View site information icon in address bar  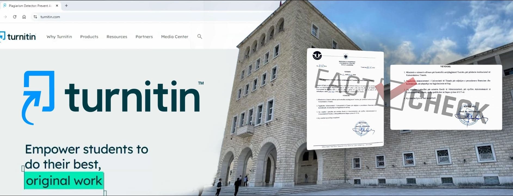[x=35, y=17]
